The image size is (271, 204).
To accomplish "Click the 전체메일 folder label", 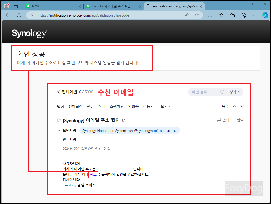I will pyautogui.click(x=69, y=92).
